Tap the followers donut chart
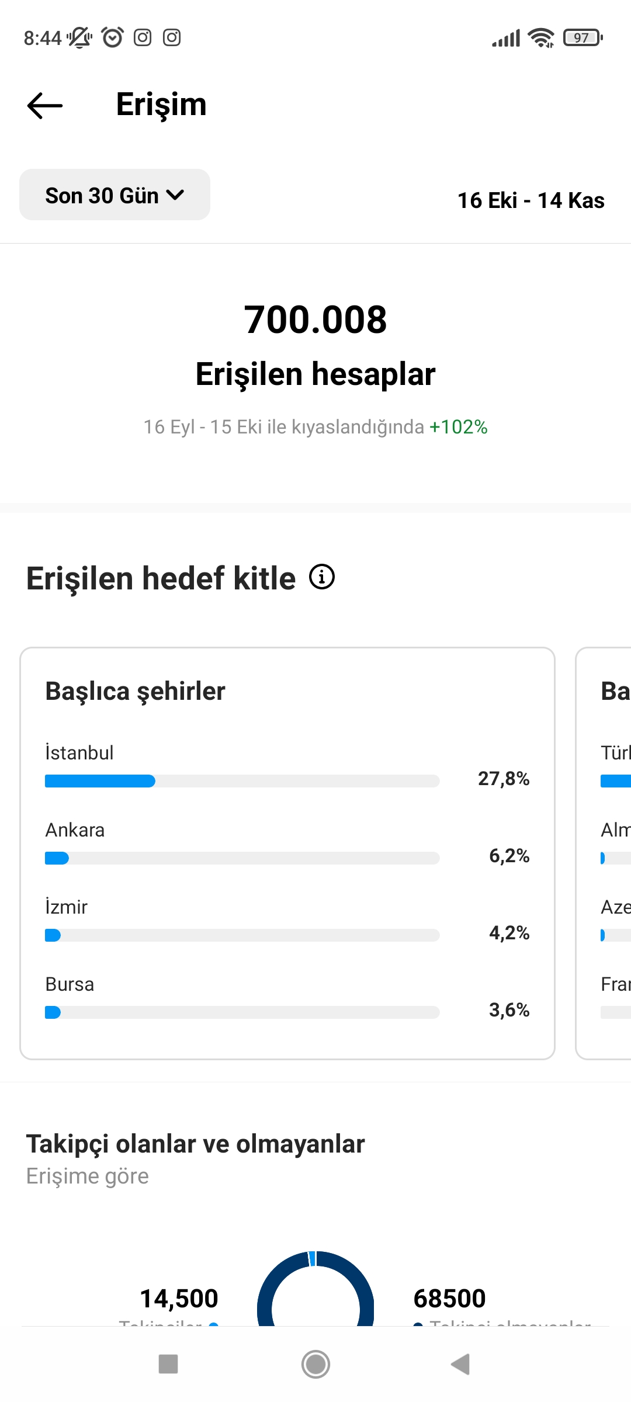Image resolution: width=631 pixels, height=1402 pixels. point(315,1288)
